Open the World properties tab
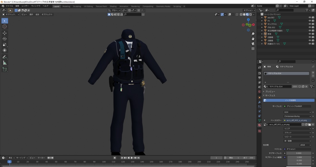This screenshot has width=316, height=167. tap(260, 92)
